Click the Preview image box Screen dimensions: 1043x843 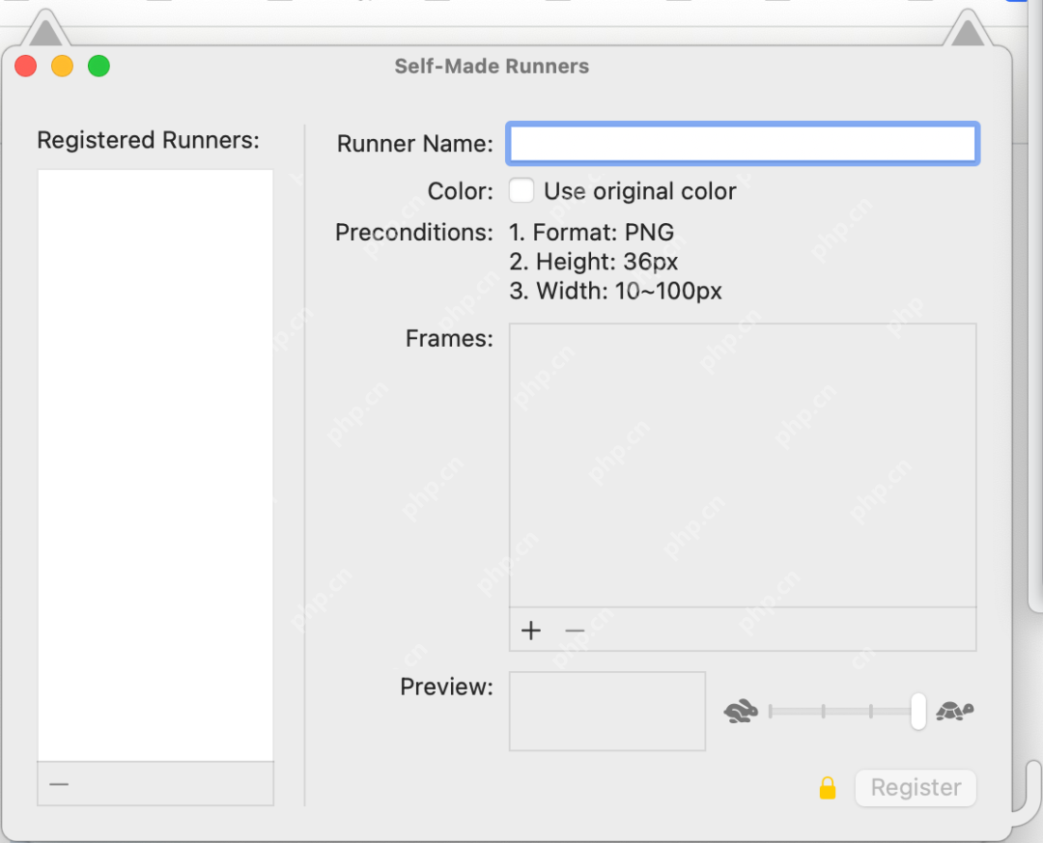[607, 712]
